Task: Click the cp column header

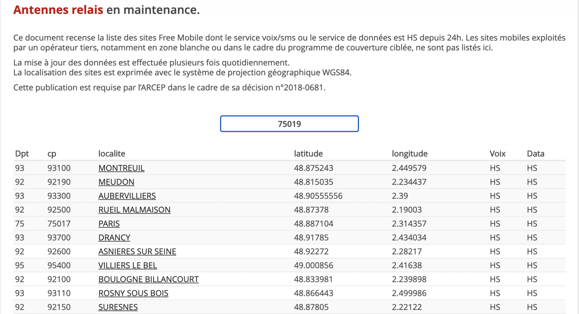Action: 52,154
